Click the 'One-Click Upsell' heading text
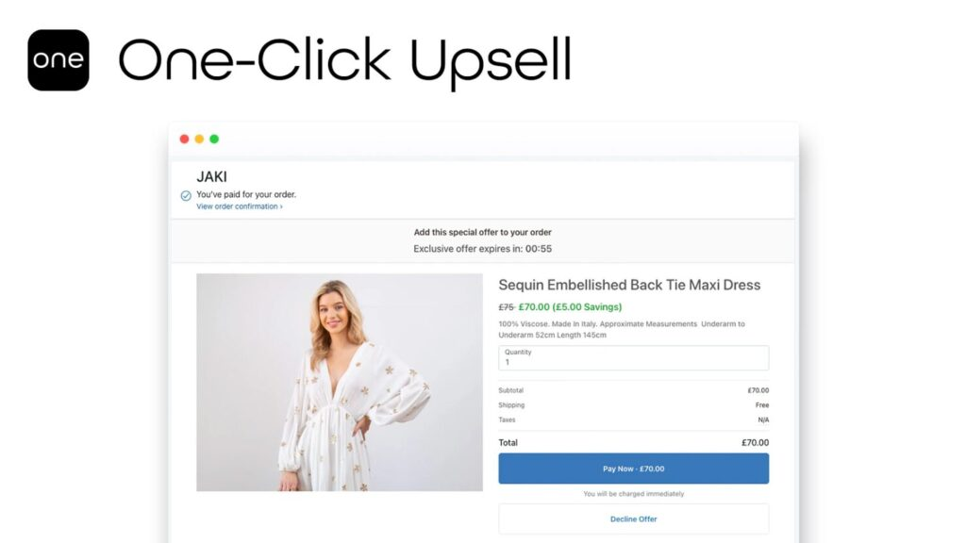 pyautogui.click(x=345, y=60)
